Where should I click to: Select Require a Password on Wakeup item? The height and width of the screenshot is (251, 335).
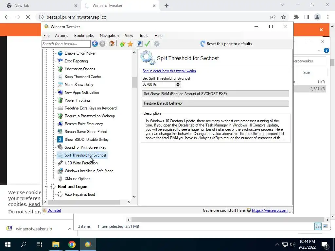(x=90, y=116)
